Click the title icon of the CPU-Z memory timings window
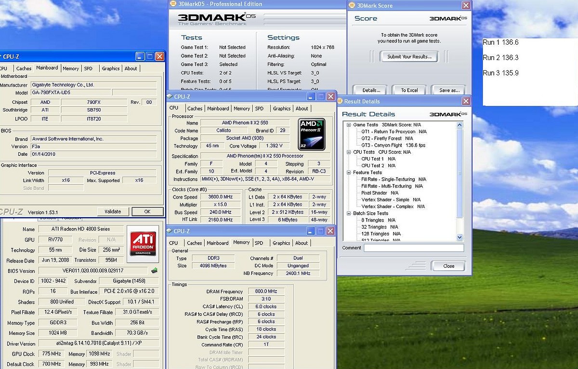This screenshot has height=369, width=578. tap(170, 231)
